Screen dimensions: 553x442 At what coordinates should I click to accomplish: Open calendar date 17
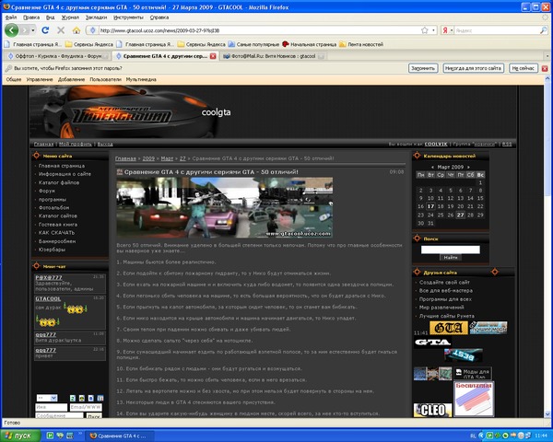tap(430, 206)
